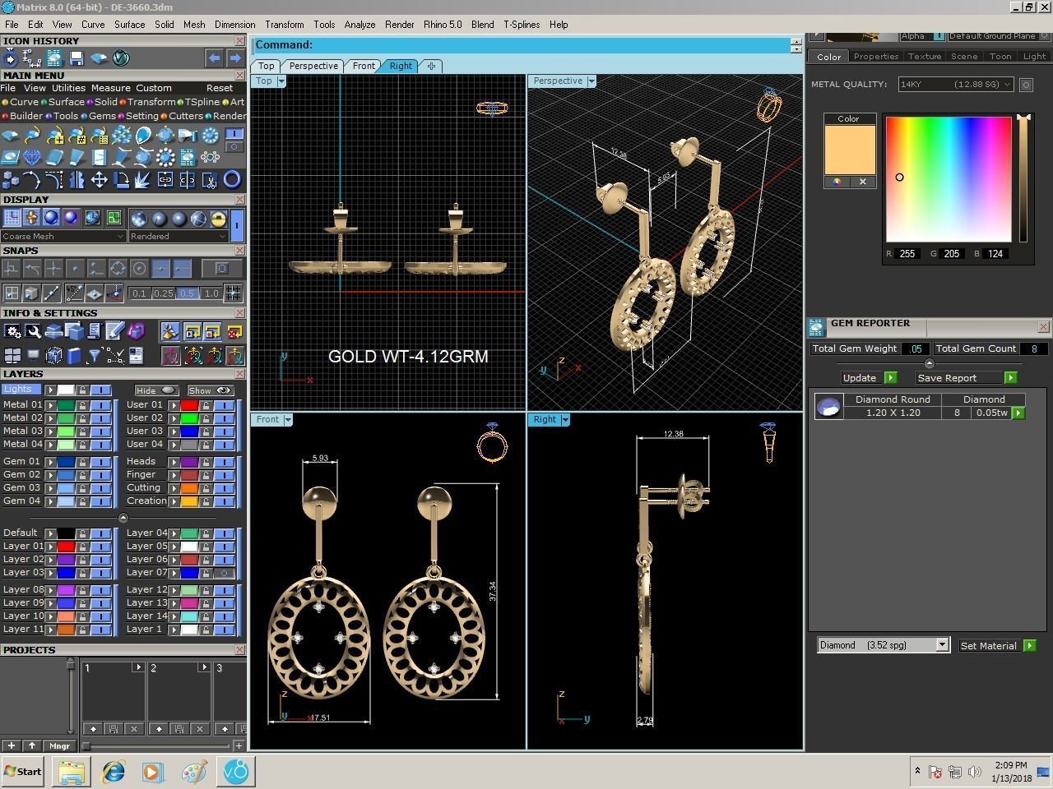
Task: Open the Rhino 5.0 menu
Action: point(443,25)
